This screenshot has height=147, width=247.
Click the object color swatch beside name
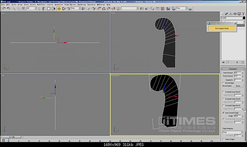pyautogui.click(x=244, y=18)
